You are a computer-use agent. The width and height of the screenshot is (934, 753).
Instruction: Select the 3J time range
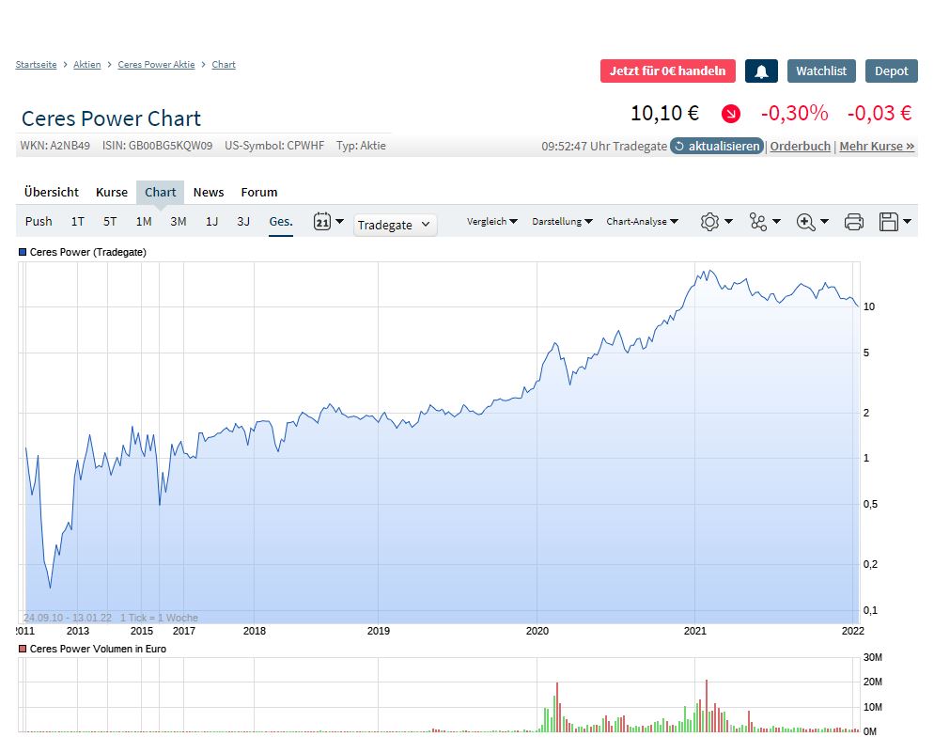click(243, 221)
